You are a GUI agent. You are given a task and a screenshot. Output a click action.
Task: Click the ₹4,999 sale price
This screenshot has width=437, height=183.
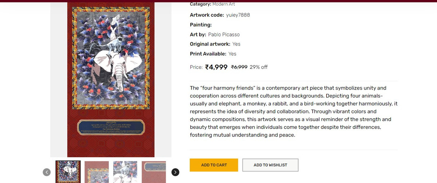(216, 67)
